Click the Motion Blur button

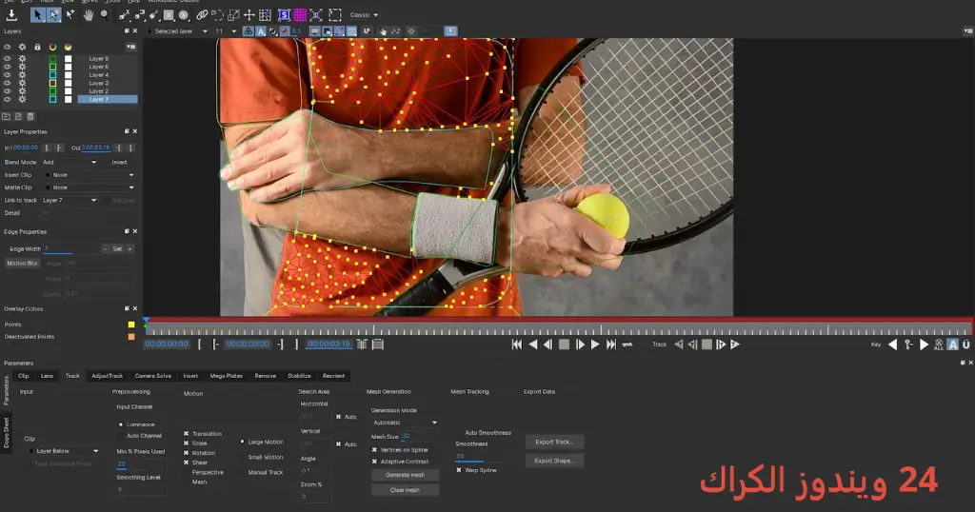pyautogui.click(x=23, y=264)
